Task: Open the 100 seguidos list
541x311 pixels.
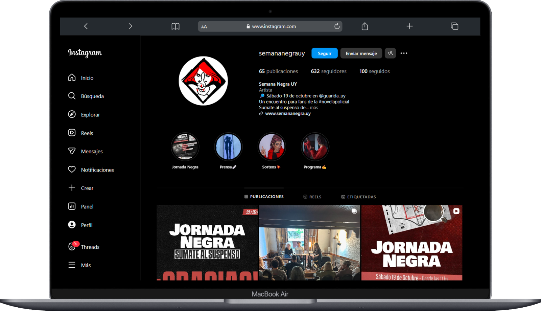Action: [374, 71]
